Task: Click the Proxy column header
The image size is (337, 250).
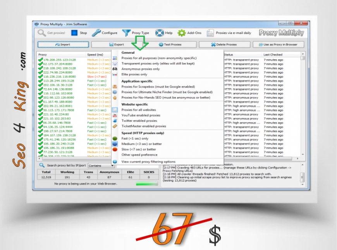Action: (62, 55)
